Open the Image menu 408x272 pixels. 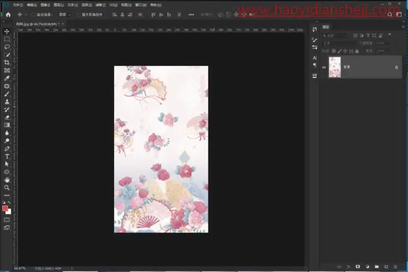pos(45,5)
